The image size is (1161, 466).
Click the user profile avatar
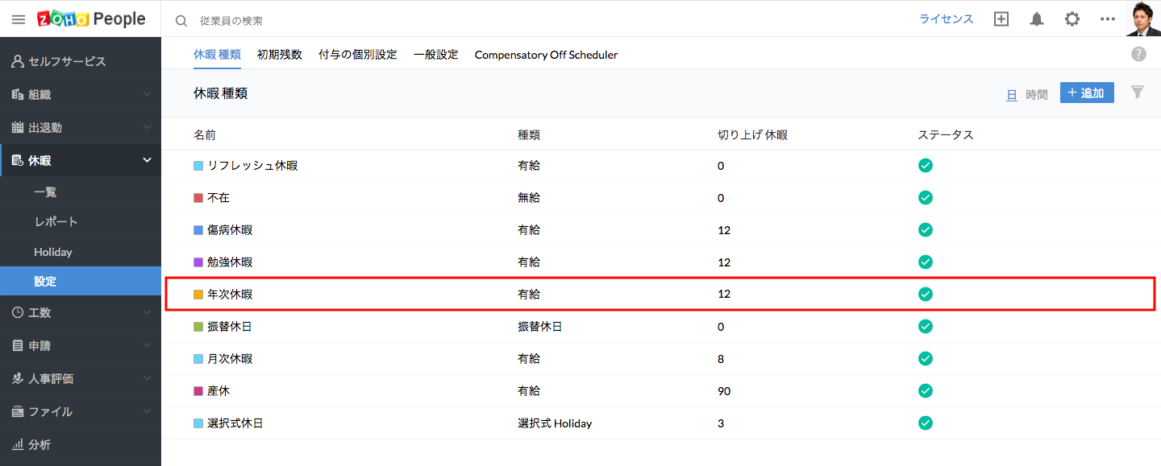1143,19
